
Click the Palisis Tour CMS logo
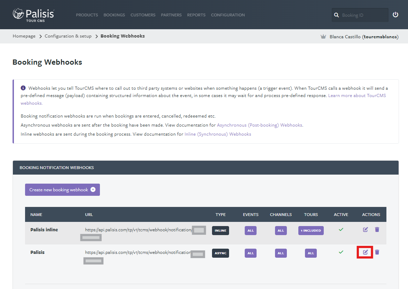(x=33, y=15)
